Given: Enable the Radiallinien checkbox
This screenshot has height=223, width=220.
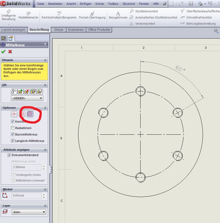Looking at the screenshot, I should coord(13,128).
